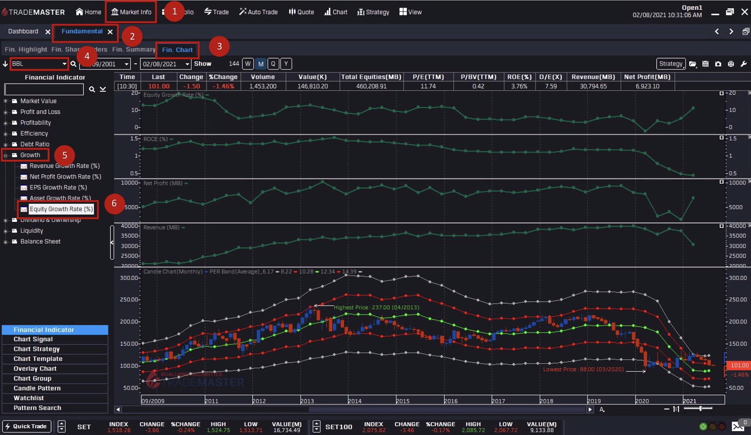Image resolution: width=751 pixels, height=435 pixels.
Task: Select Equity Growth Rate (%) indicator
Action: click(x=61, y=209)
